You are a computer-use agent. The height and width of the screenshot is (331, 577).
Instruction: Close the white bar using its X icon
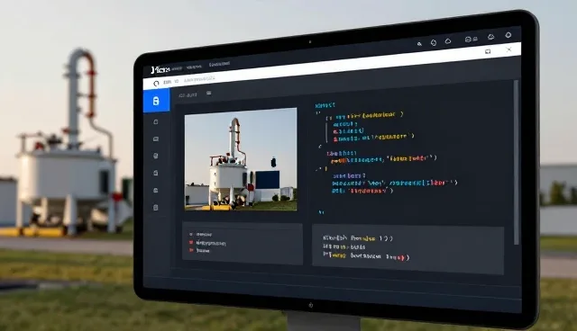pyautogui.click(x=508, y=49)
